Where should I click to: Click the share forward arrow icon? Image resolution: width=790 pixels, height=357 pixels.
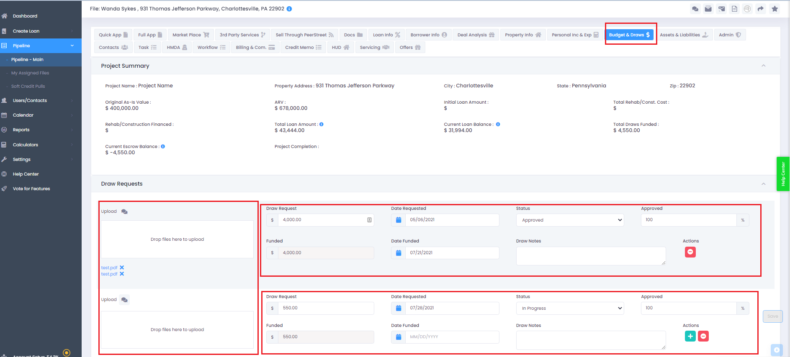[x=761, y=9]
